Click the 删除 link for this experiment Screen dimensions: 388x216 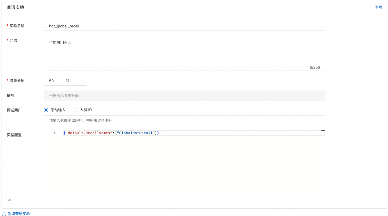point(378,7)
